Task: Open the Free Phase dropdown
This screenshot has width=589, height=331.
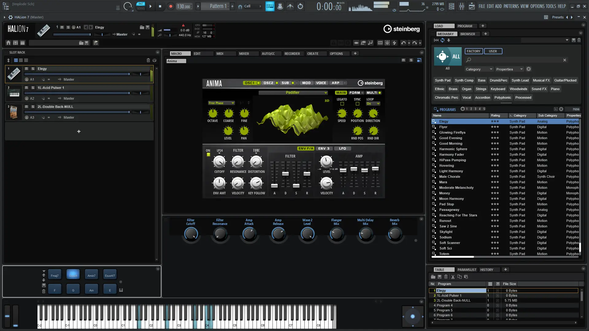Action: pyautogui.click(x=221, y=103)
